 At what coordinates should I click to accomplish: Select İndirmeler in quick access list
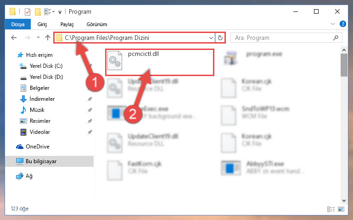point(42,99)
